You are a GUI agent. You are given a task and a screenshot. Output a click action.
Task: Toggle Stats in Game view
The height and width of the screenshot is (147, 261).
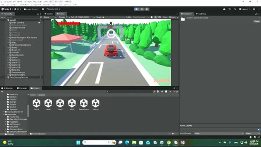[x=165, y=17]
